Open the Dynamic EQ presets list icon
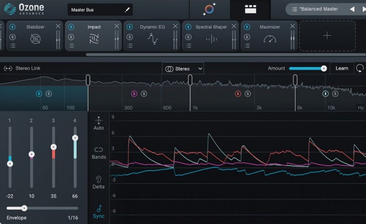Image resolution: width=366 pixels, height=224 pixels. tap(130, 46)
